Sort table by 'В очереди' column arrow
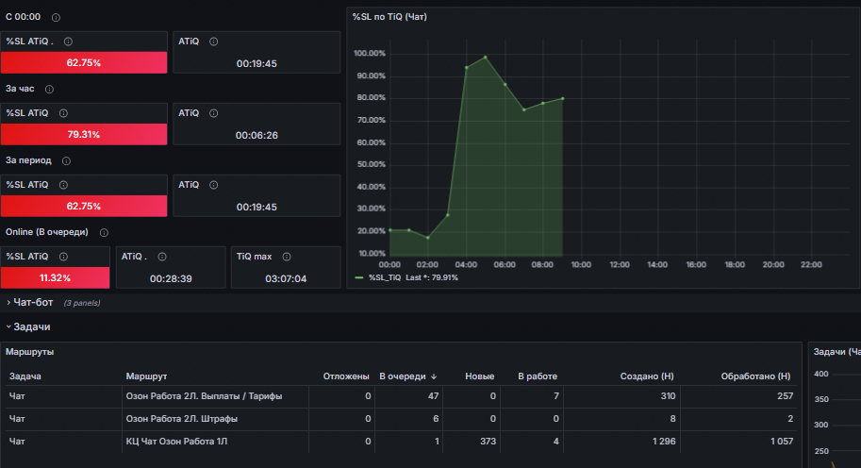This screenshot has height=468, width=861. (x=434, y=376)
